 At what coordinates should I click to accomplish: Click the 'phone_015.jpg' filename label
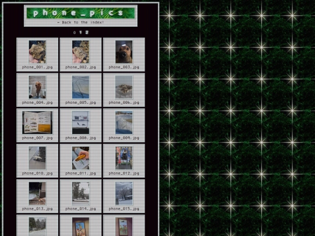[124, 209]
